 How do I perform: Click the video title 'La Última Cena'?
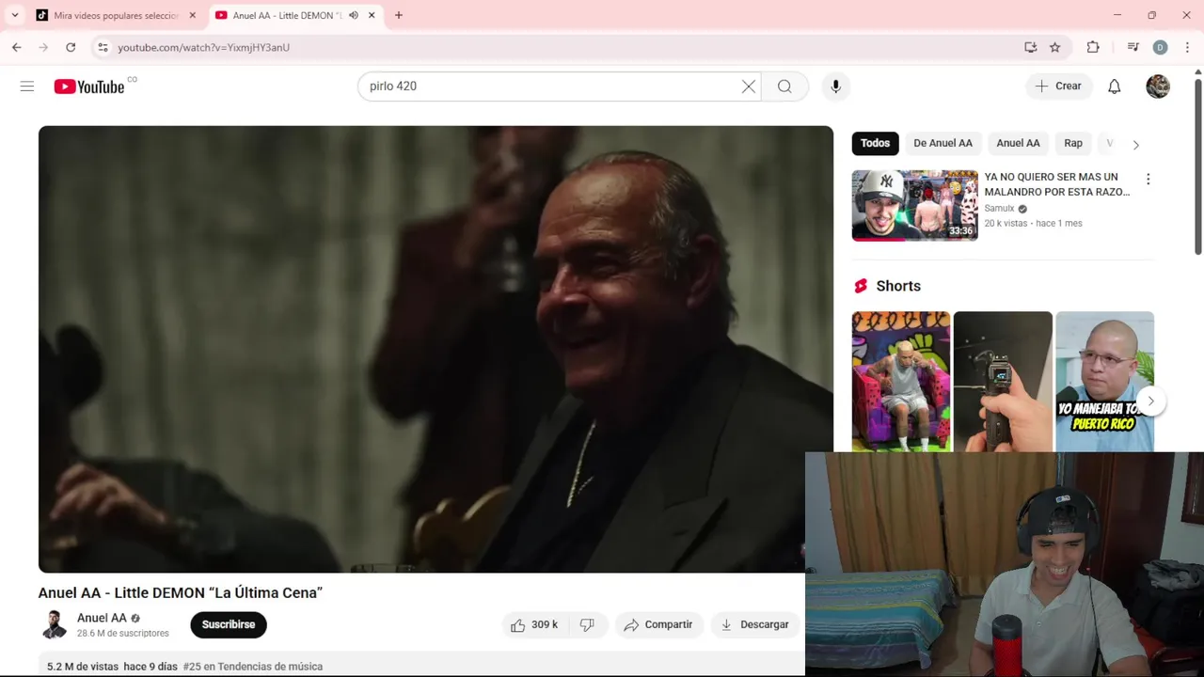pyautogui.click(x=181, y=592)
